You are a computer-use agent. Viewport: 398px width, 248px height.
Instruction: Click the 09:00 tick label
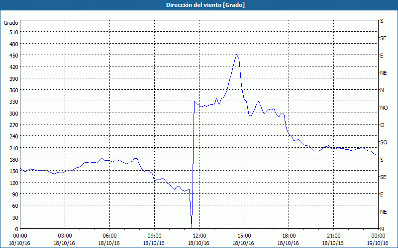click(x=155, y=236)
